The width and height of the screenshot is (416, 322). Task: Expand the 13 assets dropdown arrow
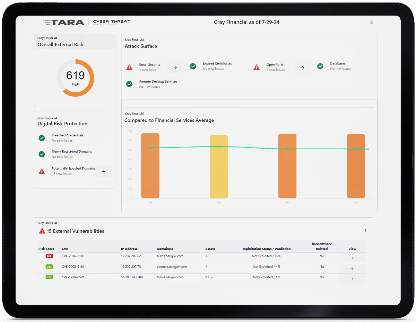click(212, 278)
